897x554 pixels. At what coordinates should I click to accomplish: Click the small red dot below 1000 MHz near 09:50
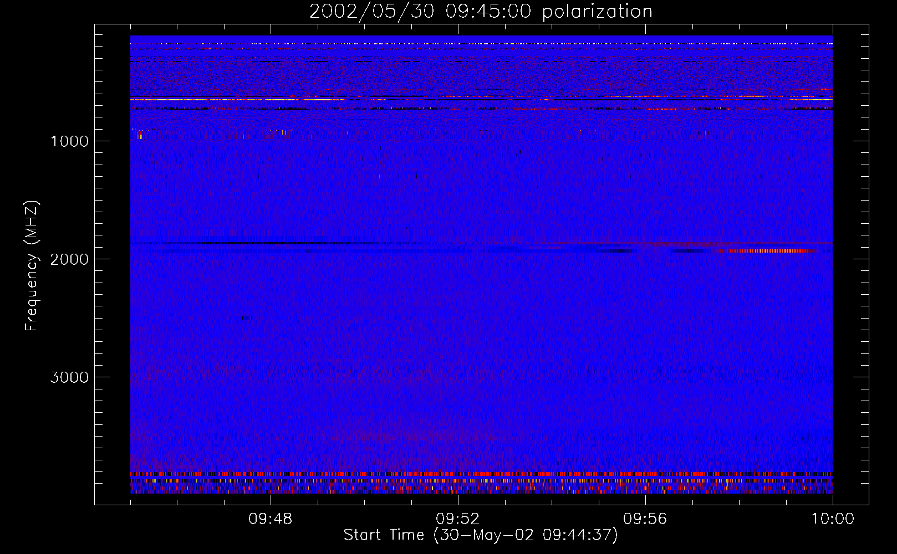[x=379, y=177]
